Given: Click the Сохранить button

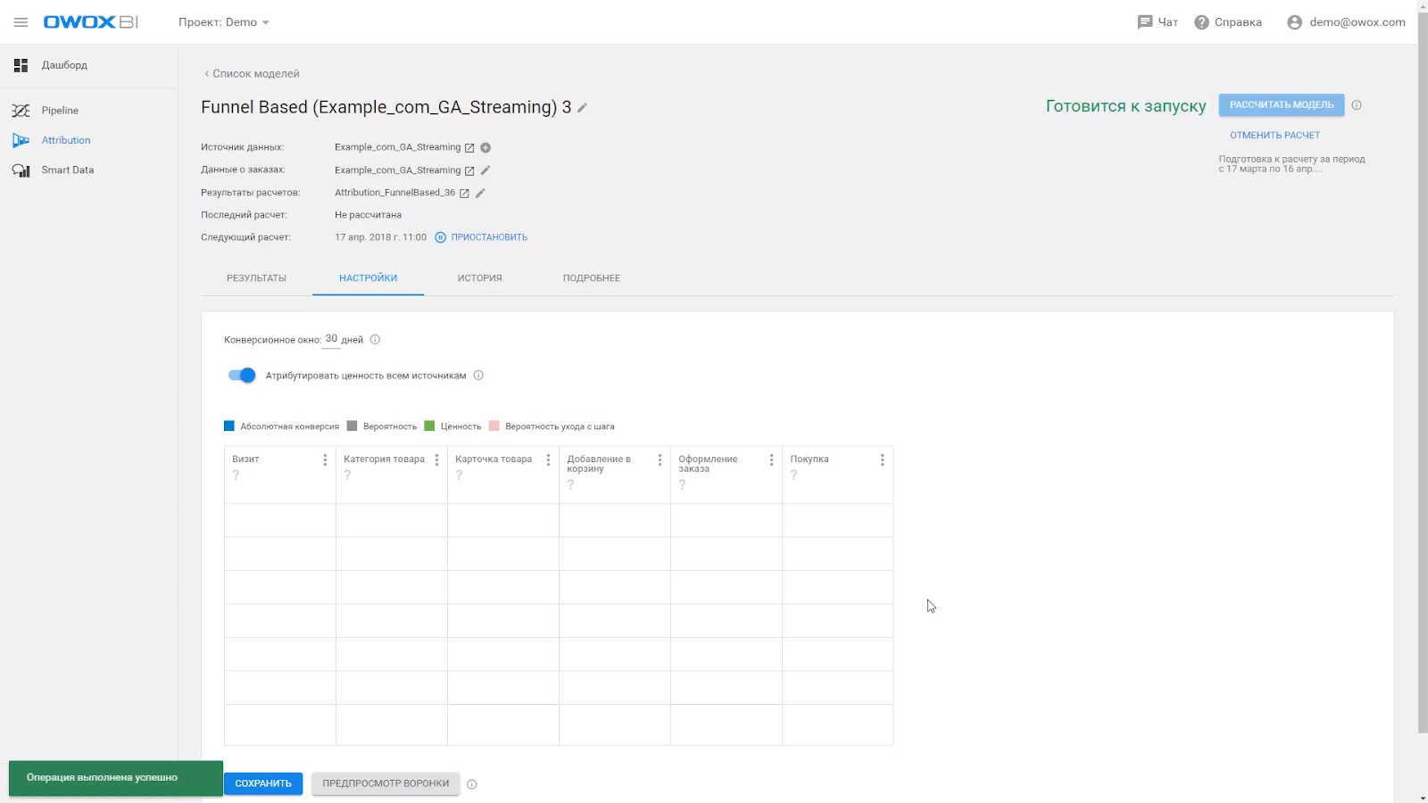Looking at the screenshot, I should click(263, 783).
